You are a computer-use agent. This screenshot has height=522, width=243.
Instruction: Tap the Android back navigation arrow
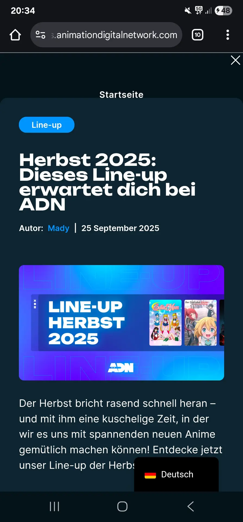pos(191,507)
